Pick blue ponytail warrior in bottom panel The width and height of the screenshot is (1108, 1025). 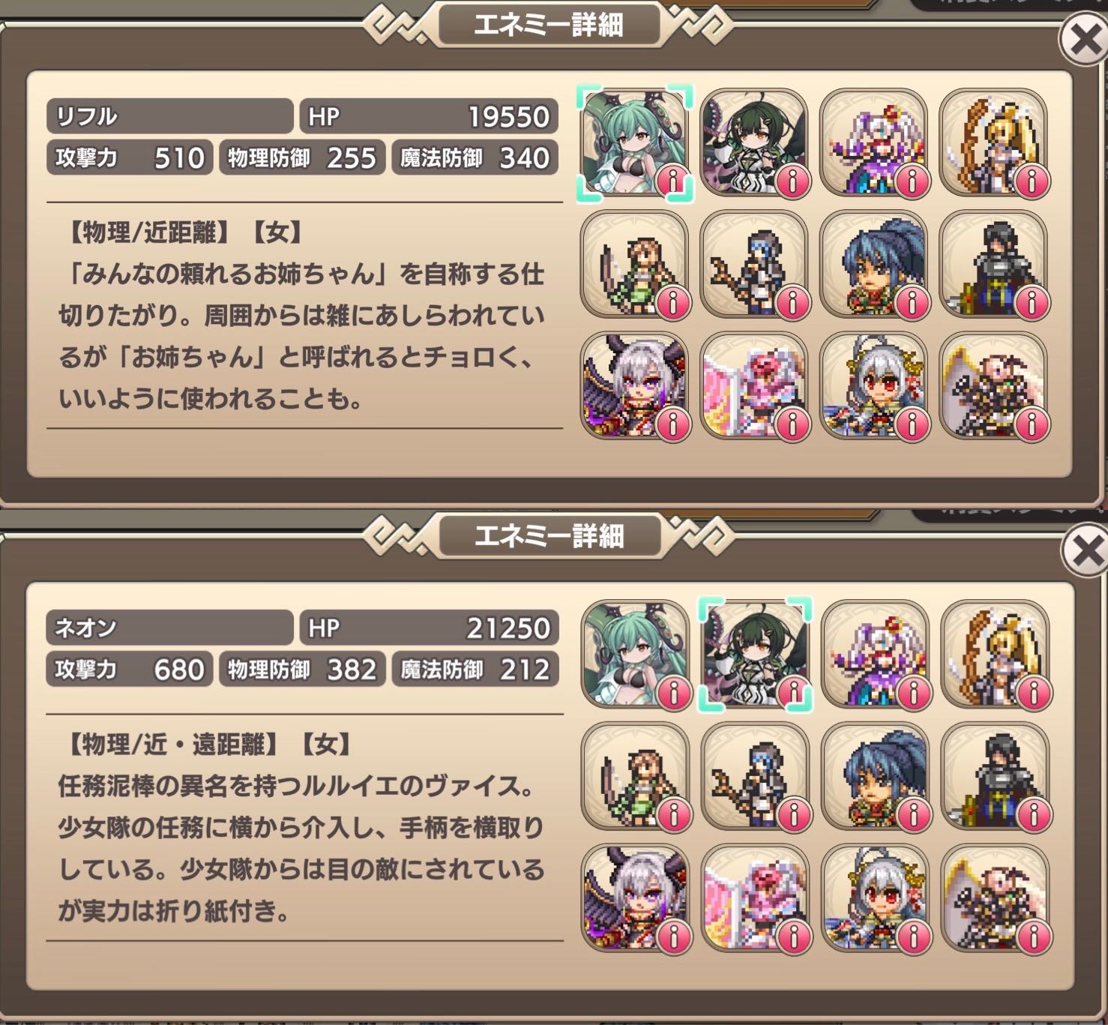[875, 776]
